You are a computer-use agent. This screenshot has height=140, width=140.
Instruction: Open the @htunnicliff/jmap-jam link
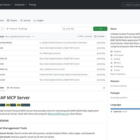[x=58, y=114]
